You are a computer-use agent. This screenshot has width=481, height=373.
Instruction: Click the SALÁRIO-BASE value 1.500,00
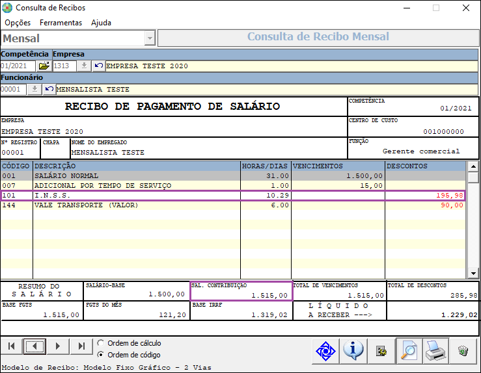pos(167,294)
